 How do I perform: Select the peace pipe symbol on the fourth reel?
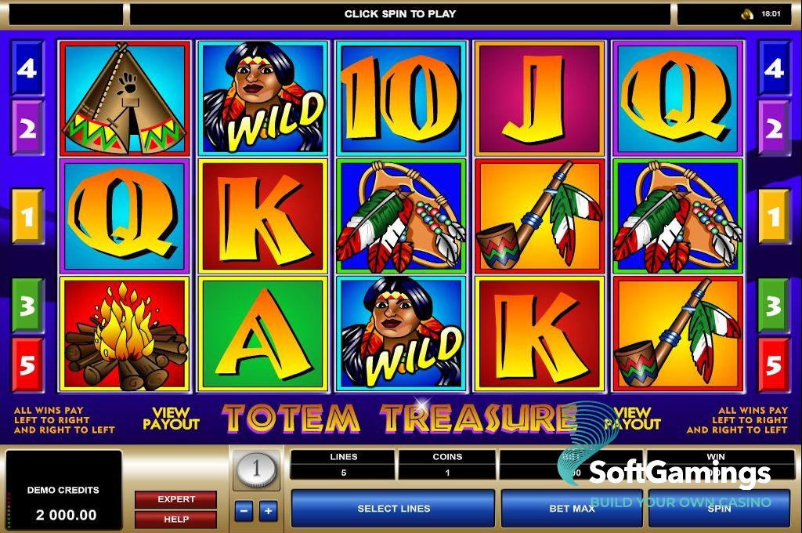coord(540,216)
